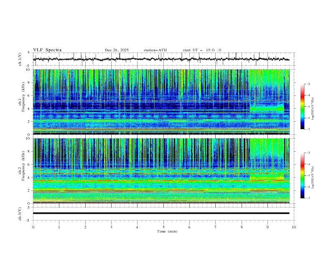
Task: Click time axis tick label "5"
Action: (163, 227)
